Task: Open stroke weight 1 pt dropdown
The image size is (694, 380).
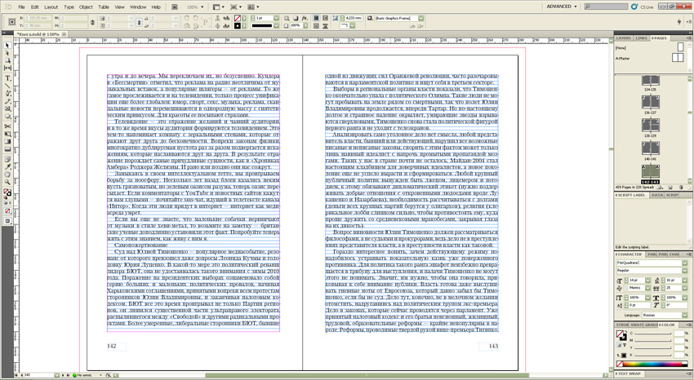Action: point(276,18)
